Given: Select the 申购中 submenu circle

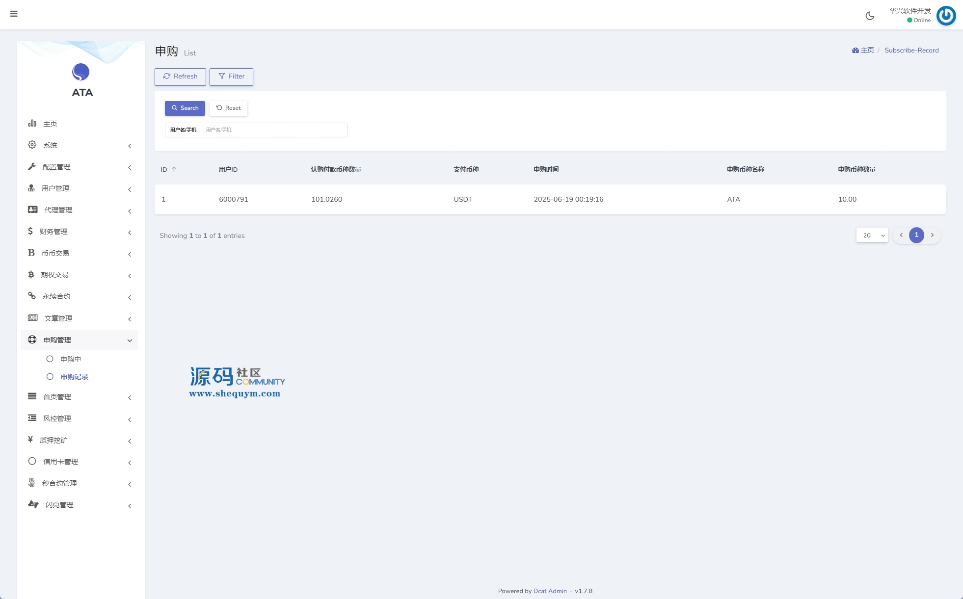Looking at the screenshot, I should 50,359.
